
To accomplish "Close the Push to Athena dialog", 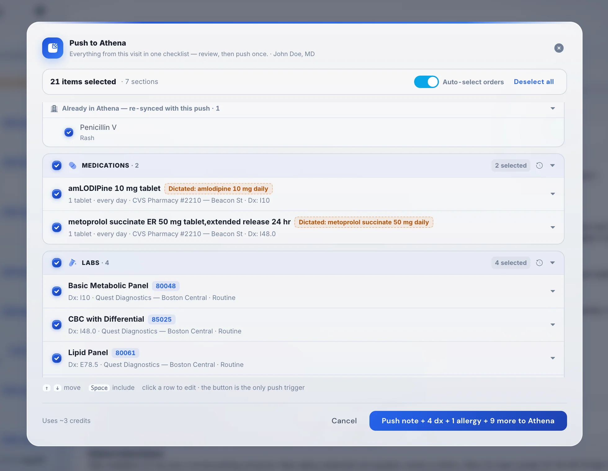I will (x=559, y=48).
